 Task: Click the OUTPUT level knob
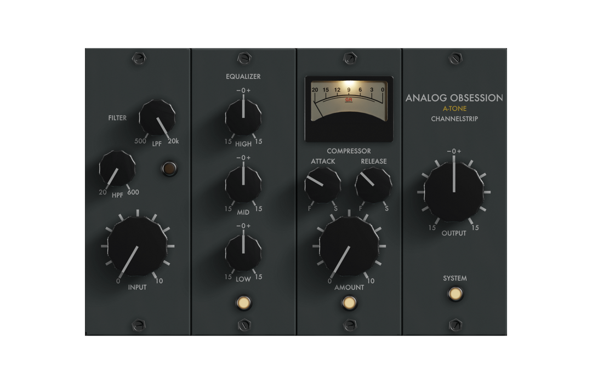click(454, 192)
